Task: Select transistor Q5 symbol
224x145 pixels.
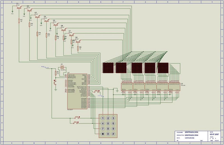Action: [x=56, y=24]
